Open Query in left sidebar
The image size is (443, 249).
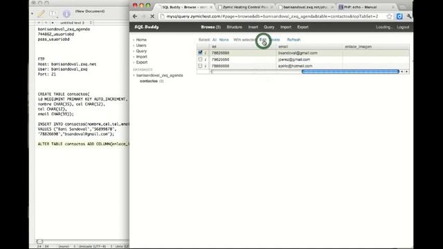click(141, 51)
